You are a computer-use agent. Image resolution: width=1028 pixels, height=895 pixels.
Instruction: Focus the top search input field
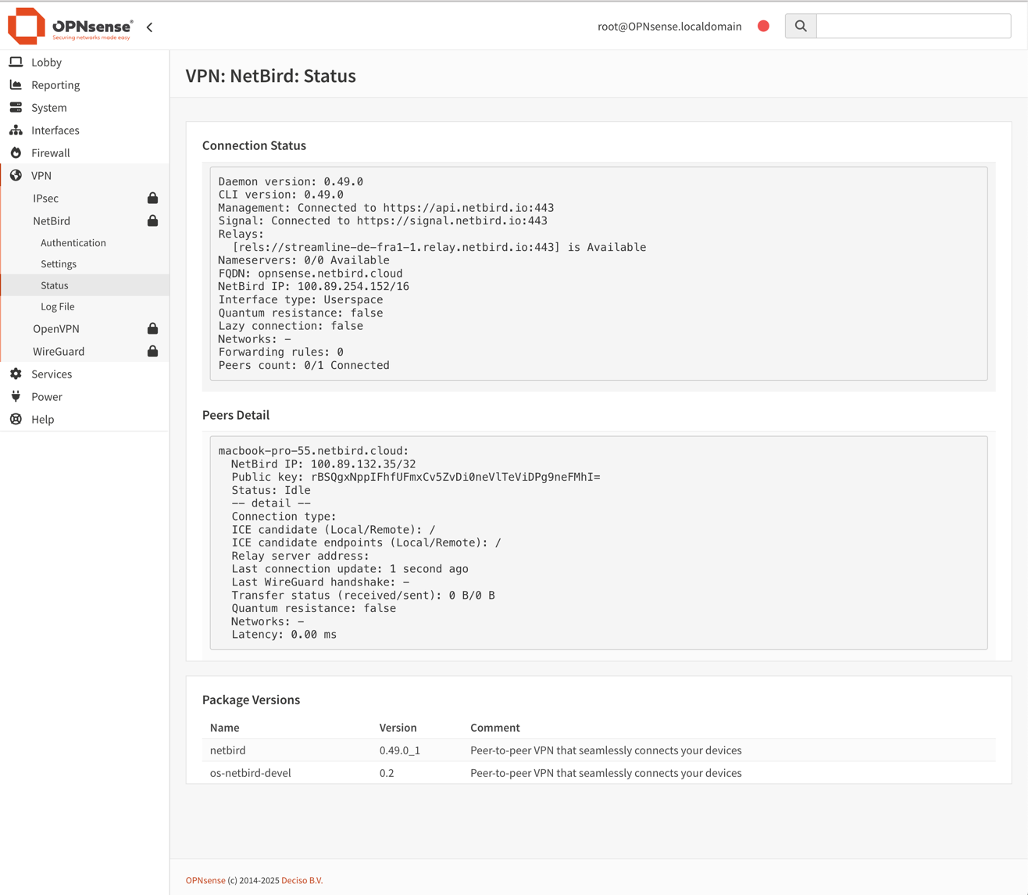[912, 27]
